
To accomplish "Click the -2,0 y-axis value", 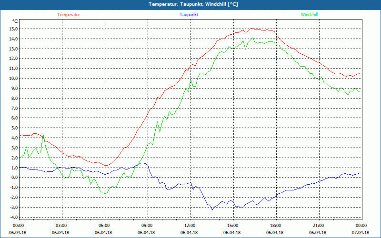I will pos(14,198).
